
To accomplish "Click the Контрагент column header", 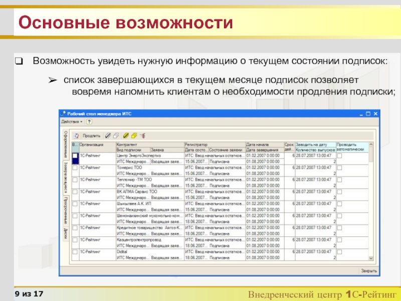I will pyautogui.click(x=150, y=144).
